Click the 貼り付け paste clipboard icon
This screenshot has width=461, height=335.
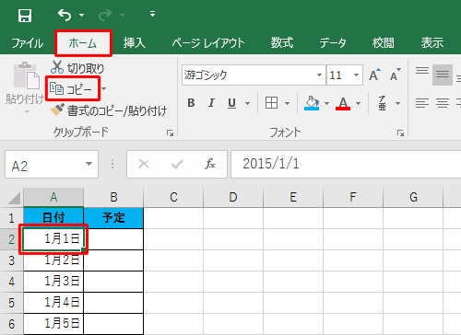[26, 75]
